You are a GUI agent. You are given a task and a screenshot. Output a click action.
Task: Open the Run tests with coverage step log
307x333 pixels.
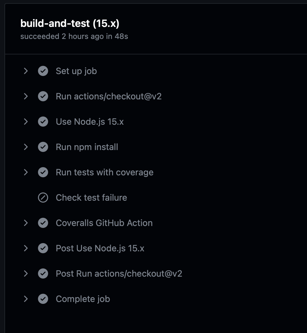click(x=104, y=173)
